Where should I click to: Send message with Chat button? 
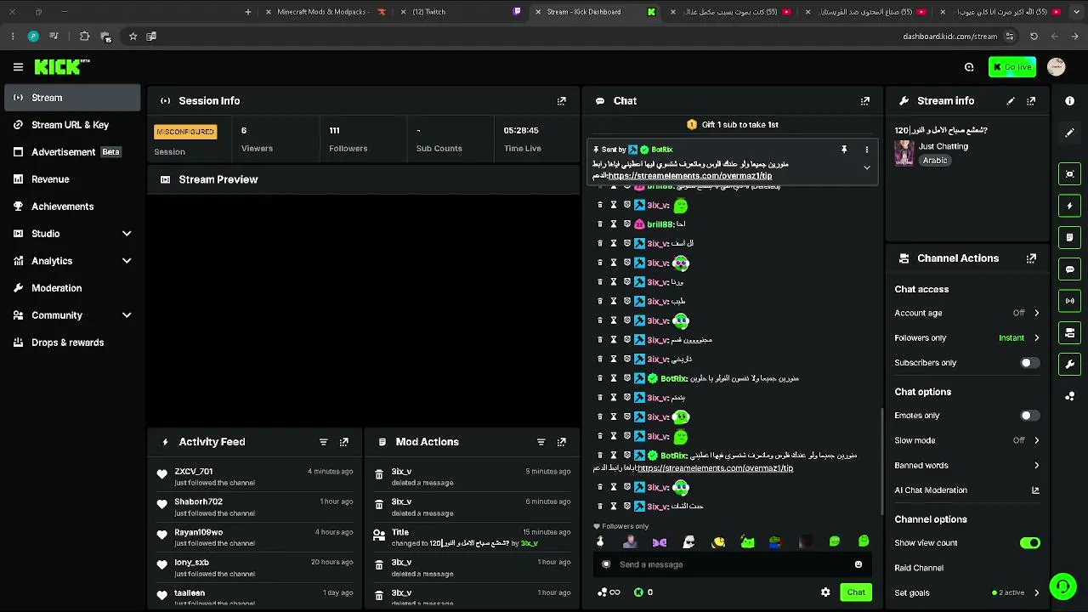pyautogui.click(x=856, y=592)
